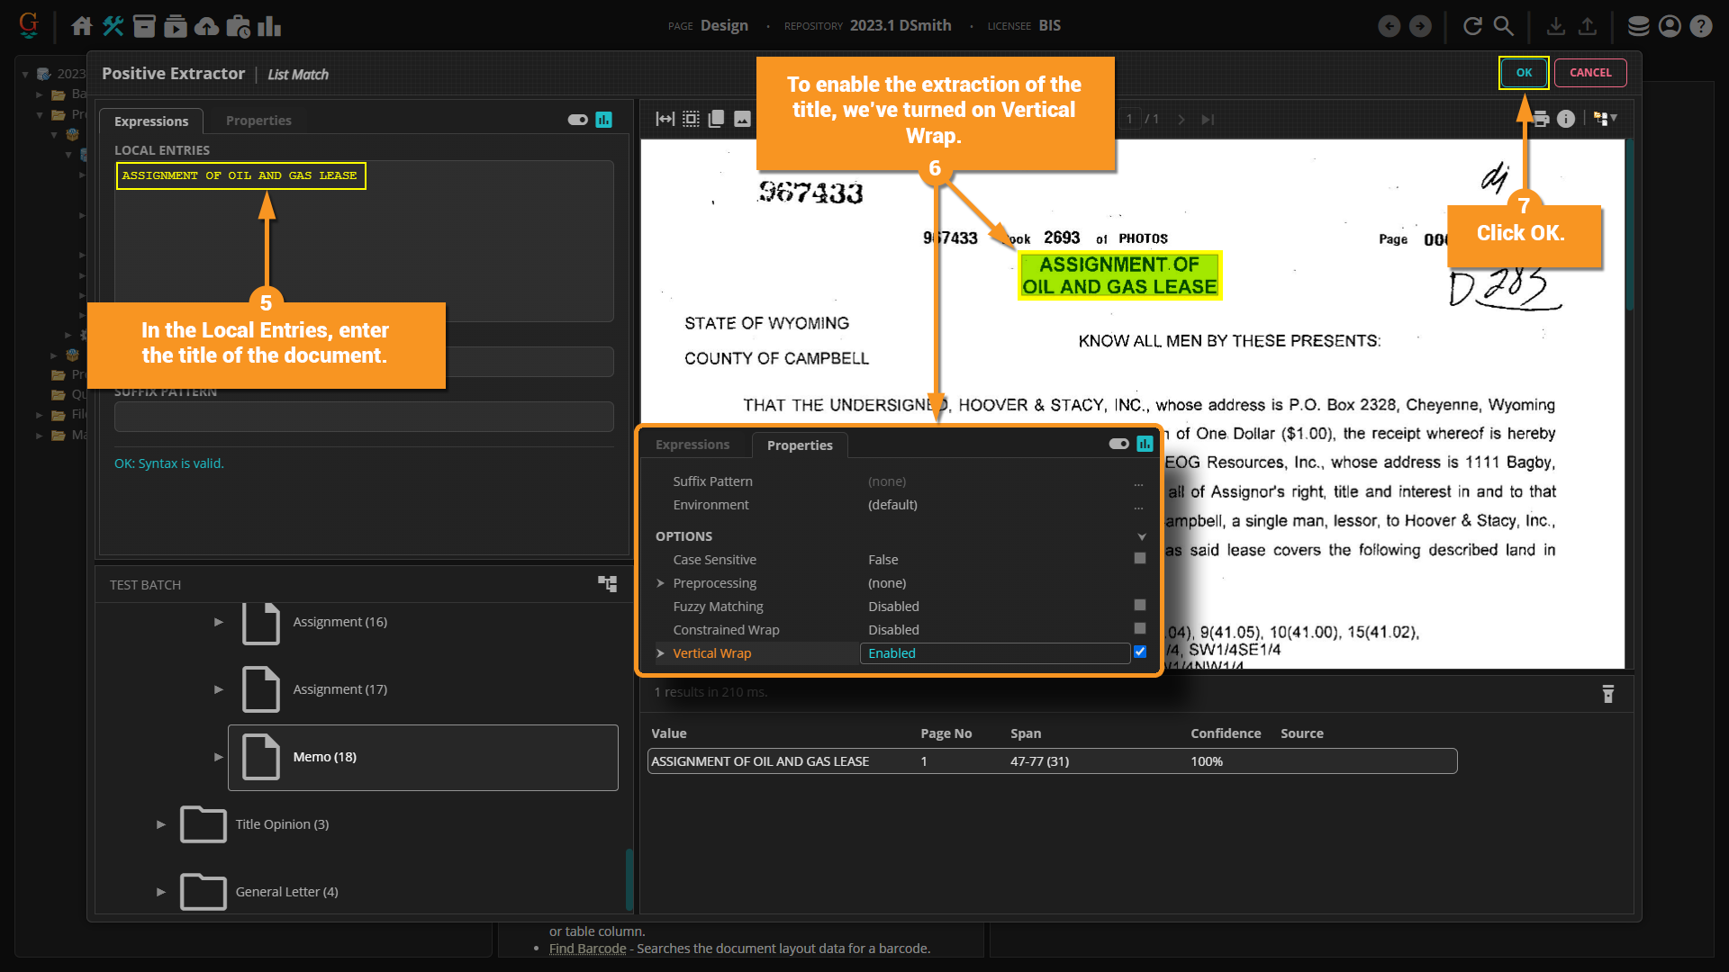The height and width of the screenshot is (972, 1729).
Task: Click the search magnifier icon in header
Action: pos(1503,26)
